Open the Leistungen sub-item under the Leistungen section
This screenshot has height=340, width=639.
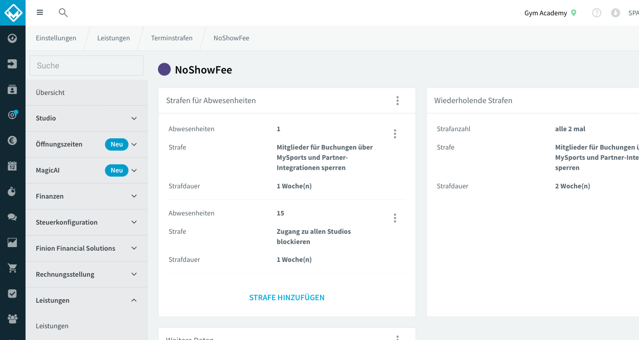coord(87,326)
